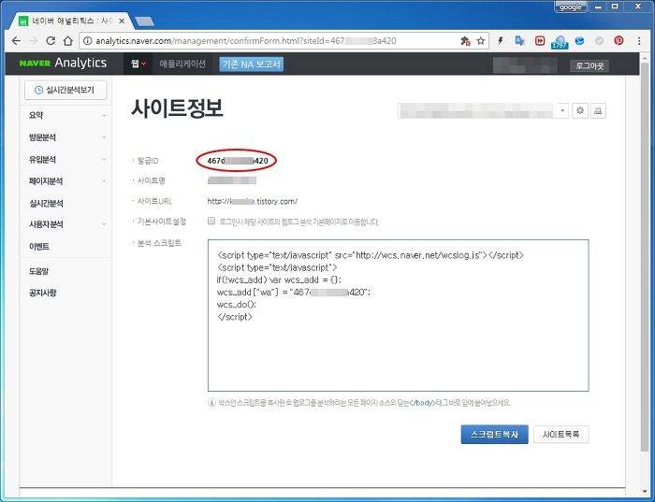Click the 발급ID value 467...420

(x=238, y=161)
